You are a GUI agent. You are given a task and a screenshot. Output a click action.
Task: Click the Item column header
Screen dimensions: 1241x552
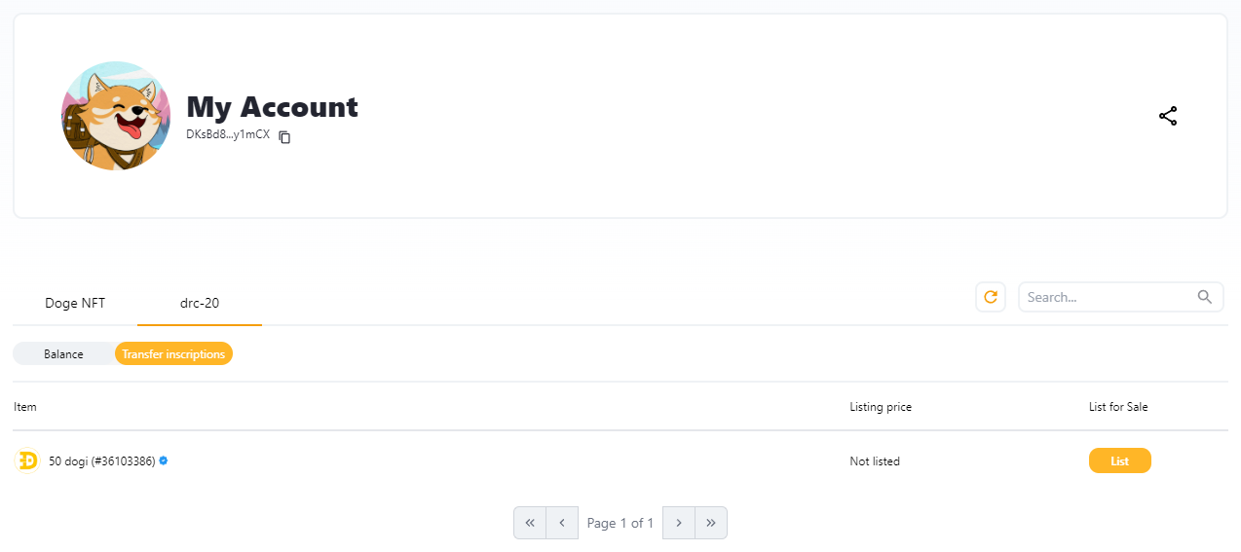25,407
